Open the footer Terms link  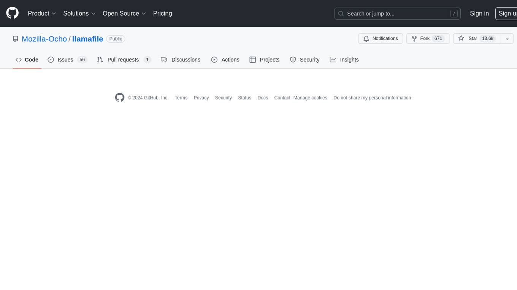point(181,98)
